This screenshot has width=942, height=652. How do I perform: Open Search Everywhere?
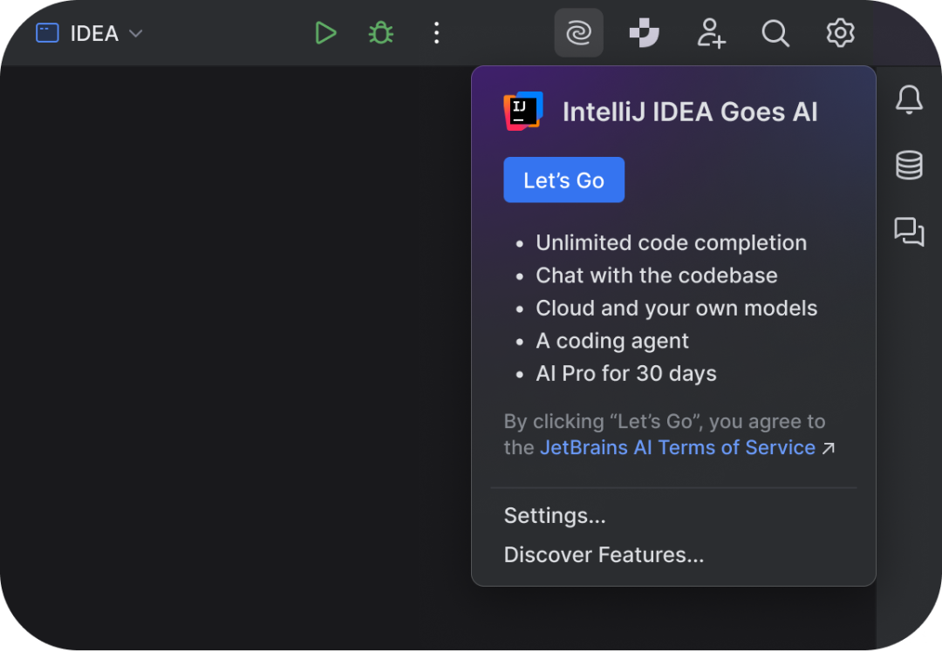pos(775,33)
